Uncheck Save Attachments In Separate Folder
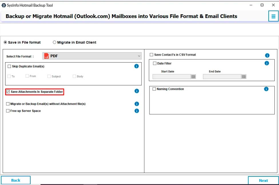The height and width of the screenshot is (185, 279). tap(8, 92)
